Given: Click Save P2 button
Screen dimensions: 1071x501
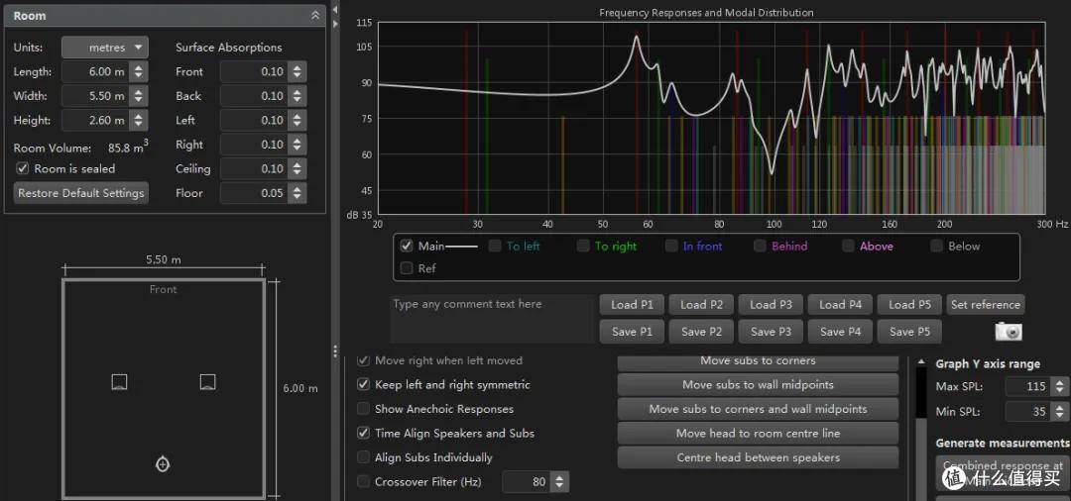Looking at the screenshot, I should tap(701, 332).
